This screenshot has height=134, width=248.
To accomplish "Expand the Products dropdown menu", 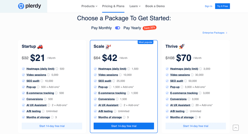I will click(x=89, y=6).
